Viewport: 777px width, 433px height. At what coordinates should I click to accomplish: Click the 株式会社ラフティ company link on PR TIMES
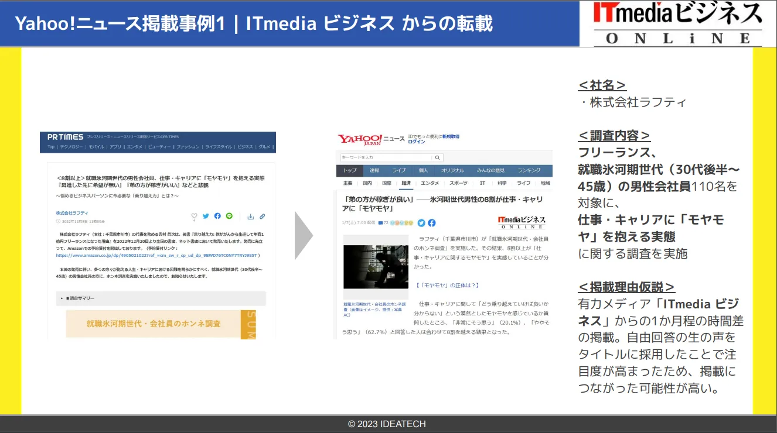pos(72,213)
